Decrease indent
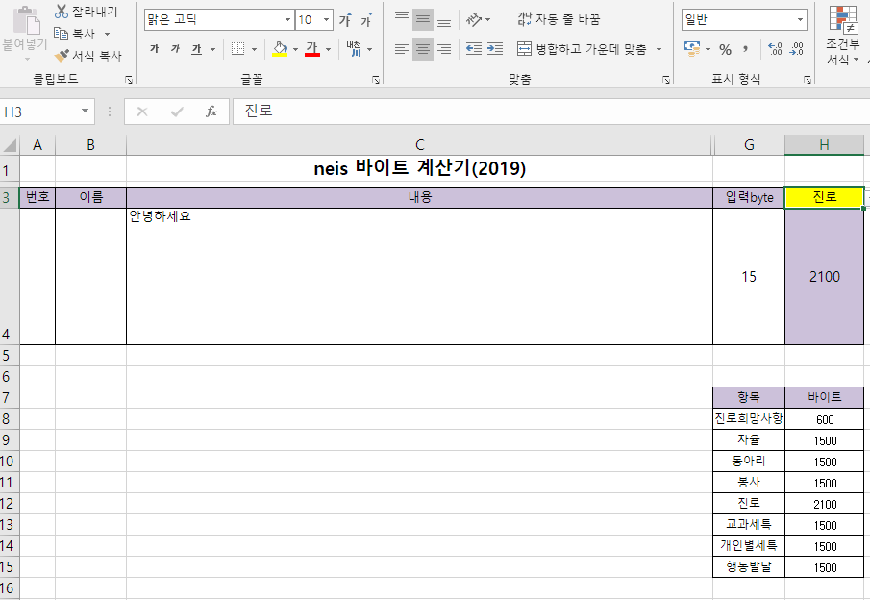This screenshot has height=600, width=870. tap(474, 49)
